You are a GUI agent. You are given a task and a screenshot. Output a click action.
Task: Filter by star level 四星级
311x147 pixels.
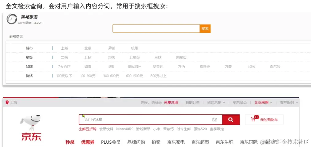(181, 58)
